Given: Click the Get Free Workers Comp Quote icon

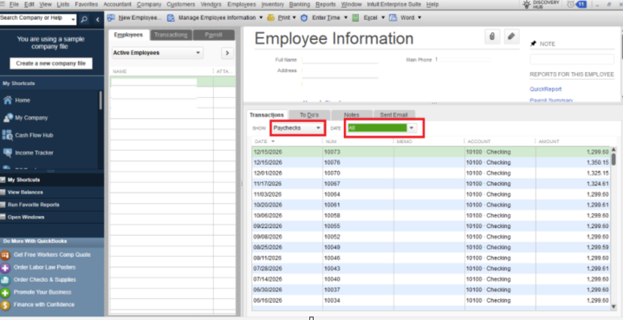Looking at the screenshot, I should pos(5,255).
